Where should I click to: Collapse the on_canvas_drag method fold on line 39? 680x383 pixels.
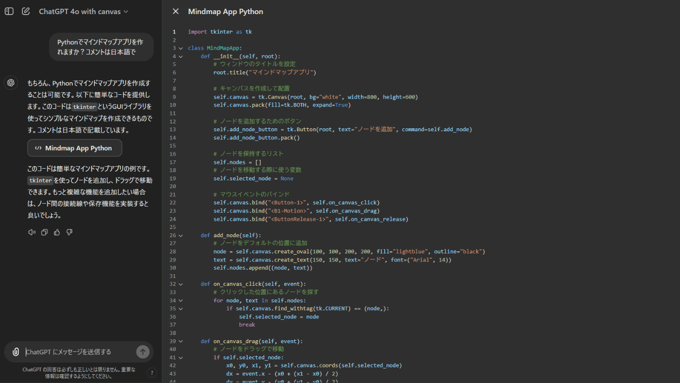click(181, 341)
